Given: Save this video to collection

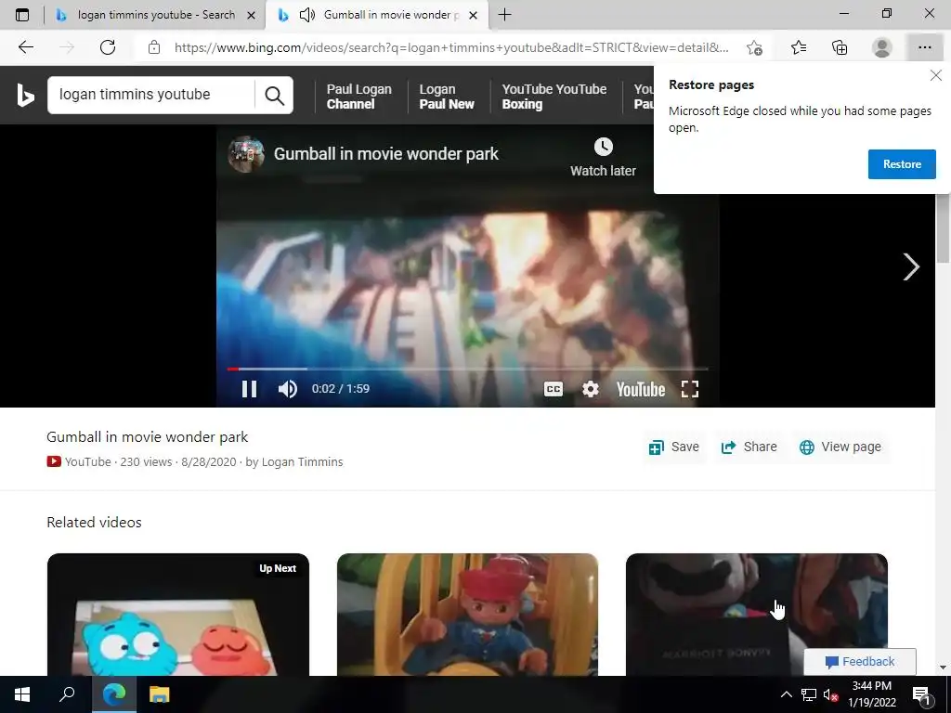Looking at the screenshot, I should (x=674, y=447).
